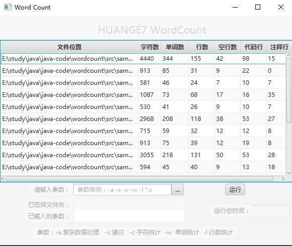Select the word count cell 85
The image size is (292, 246).
pos(174,71)
